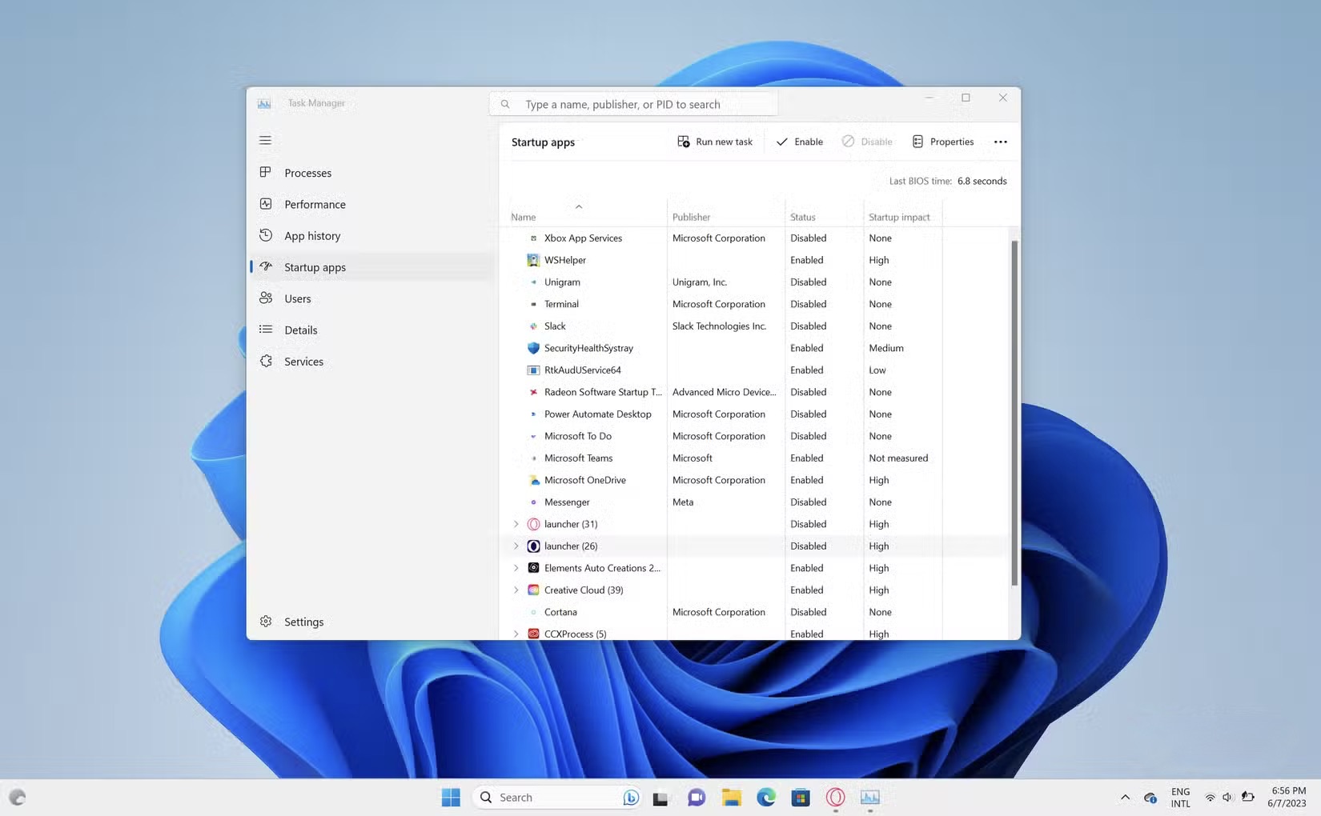Viewport: 1321px width, 816px height.
Task: Sort by the Startup impact column
Action: pos(898,216)
